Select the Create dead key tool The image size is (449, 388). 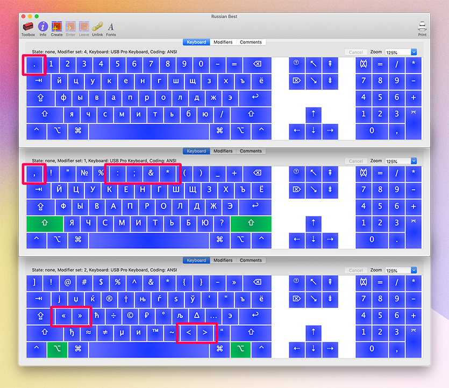coord(56,27)
